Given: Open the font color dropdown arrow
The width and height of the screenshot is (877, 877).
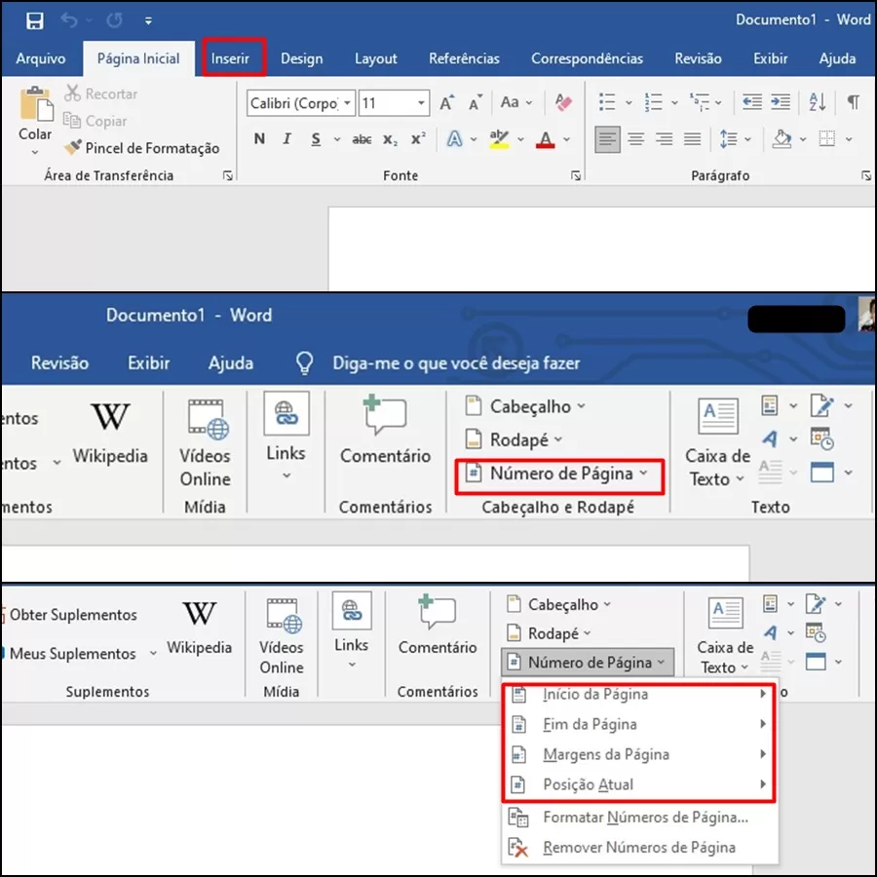Looking at the screenshot, I should (x=566, y=139).
